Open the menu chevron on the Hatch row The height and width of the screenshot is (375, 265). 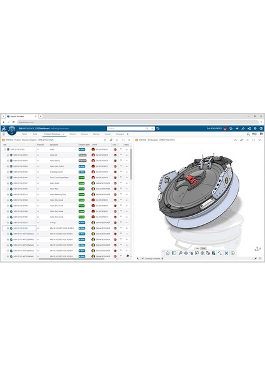coord(127,149)
